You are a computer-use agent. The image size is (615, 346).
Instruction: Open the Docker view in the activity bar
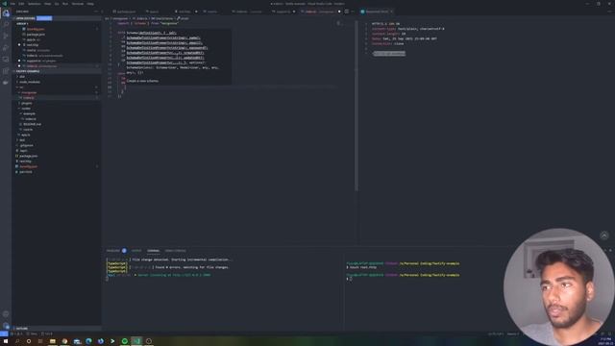(x=6, y=83)
